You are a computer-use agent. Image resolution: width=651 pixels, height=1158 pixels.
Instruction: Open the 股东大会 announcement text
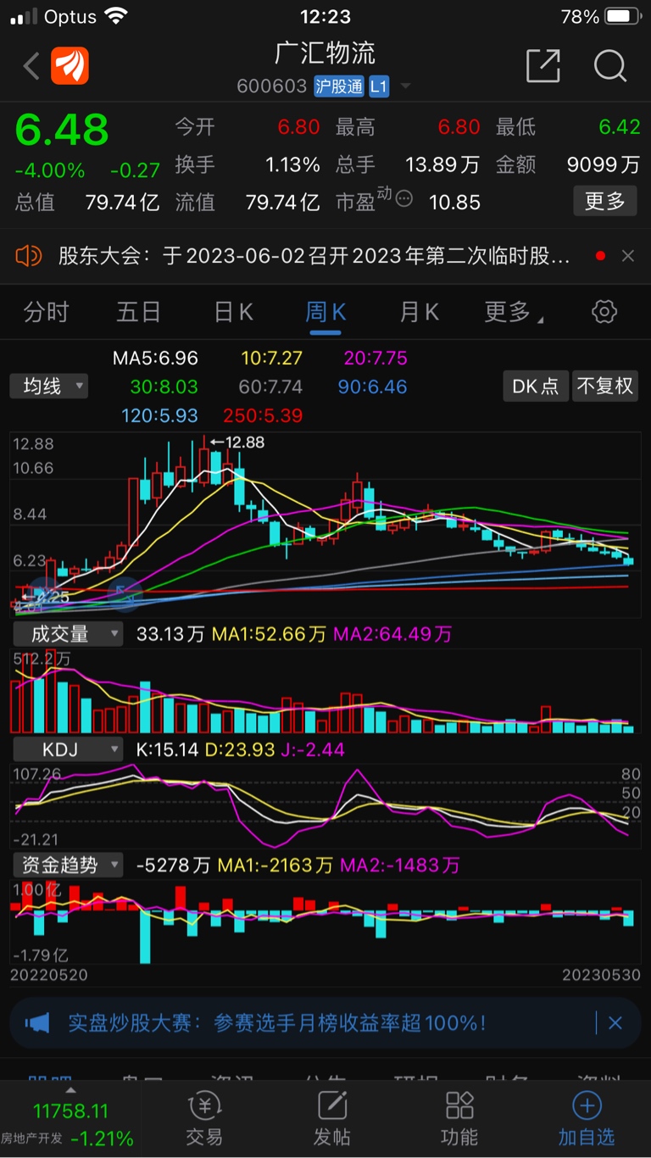(314, 255)
